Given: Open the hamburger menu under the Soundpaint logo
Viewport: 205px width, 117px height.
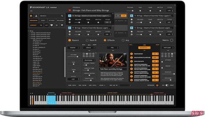Looking at the screenshot, I should pyautogui.click(x=31, y=11).
